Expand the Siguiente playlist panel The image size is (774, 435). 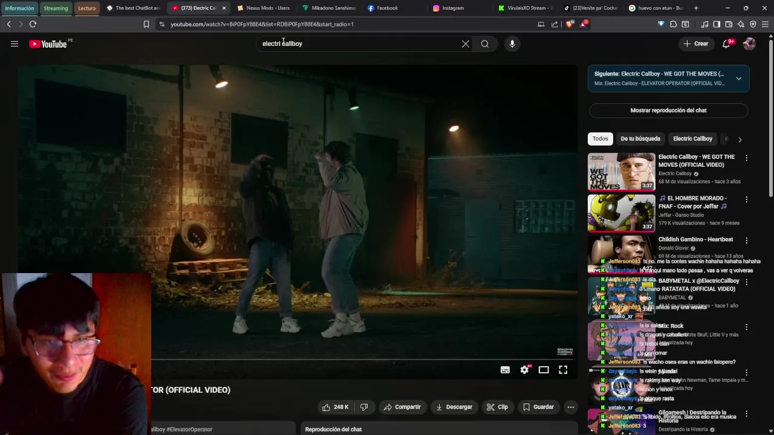[738, 79]
